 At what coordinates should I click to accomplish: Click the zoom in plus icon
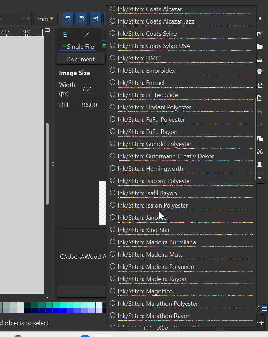pos(262,323)
